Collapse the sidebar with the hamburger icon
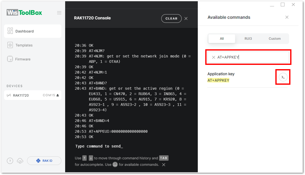 point(59,13)
